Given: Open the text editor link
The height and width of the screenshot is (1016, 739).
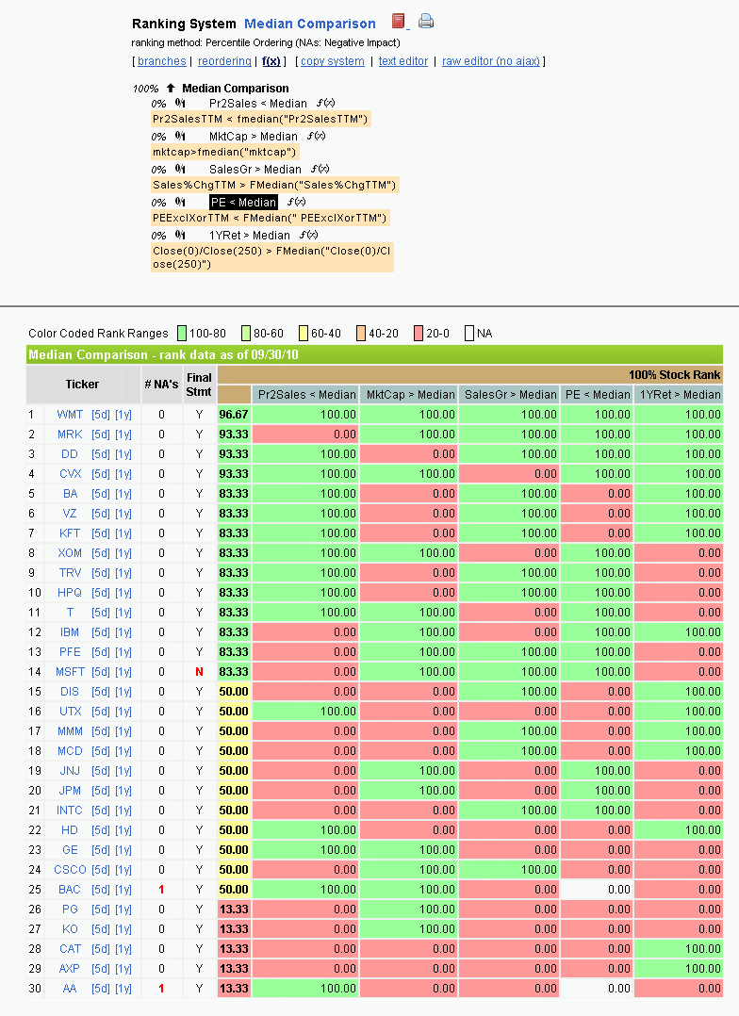Looking at the screenshot, I should pos(403,61).
